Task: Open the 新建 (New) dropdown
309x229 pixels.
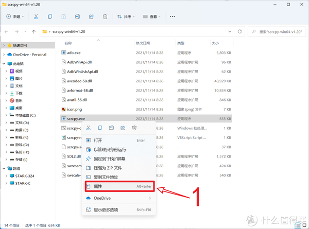Action: click(15, 17)
